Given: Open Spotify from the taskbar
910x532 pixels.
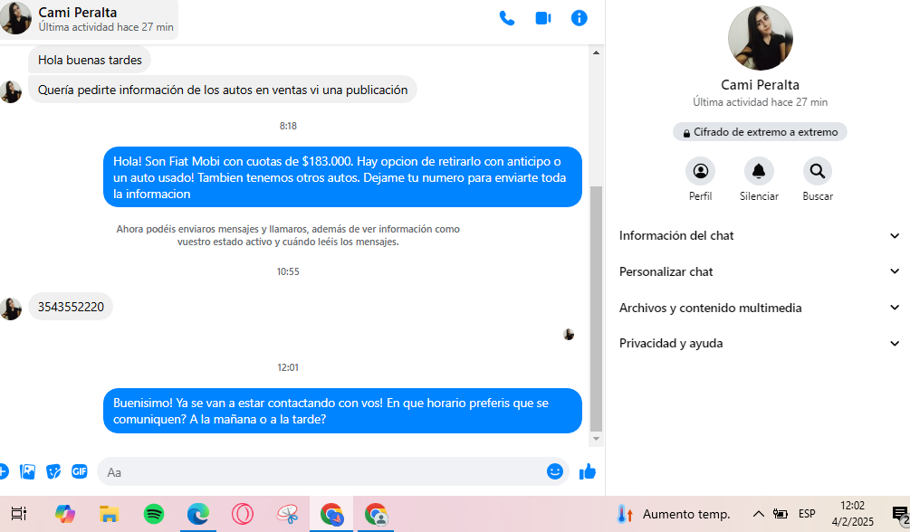Looking at the screenshot, I should coord(154,514).
